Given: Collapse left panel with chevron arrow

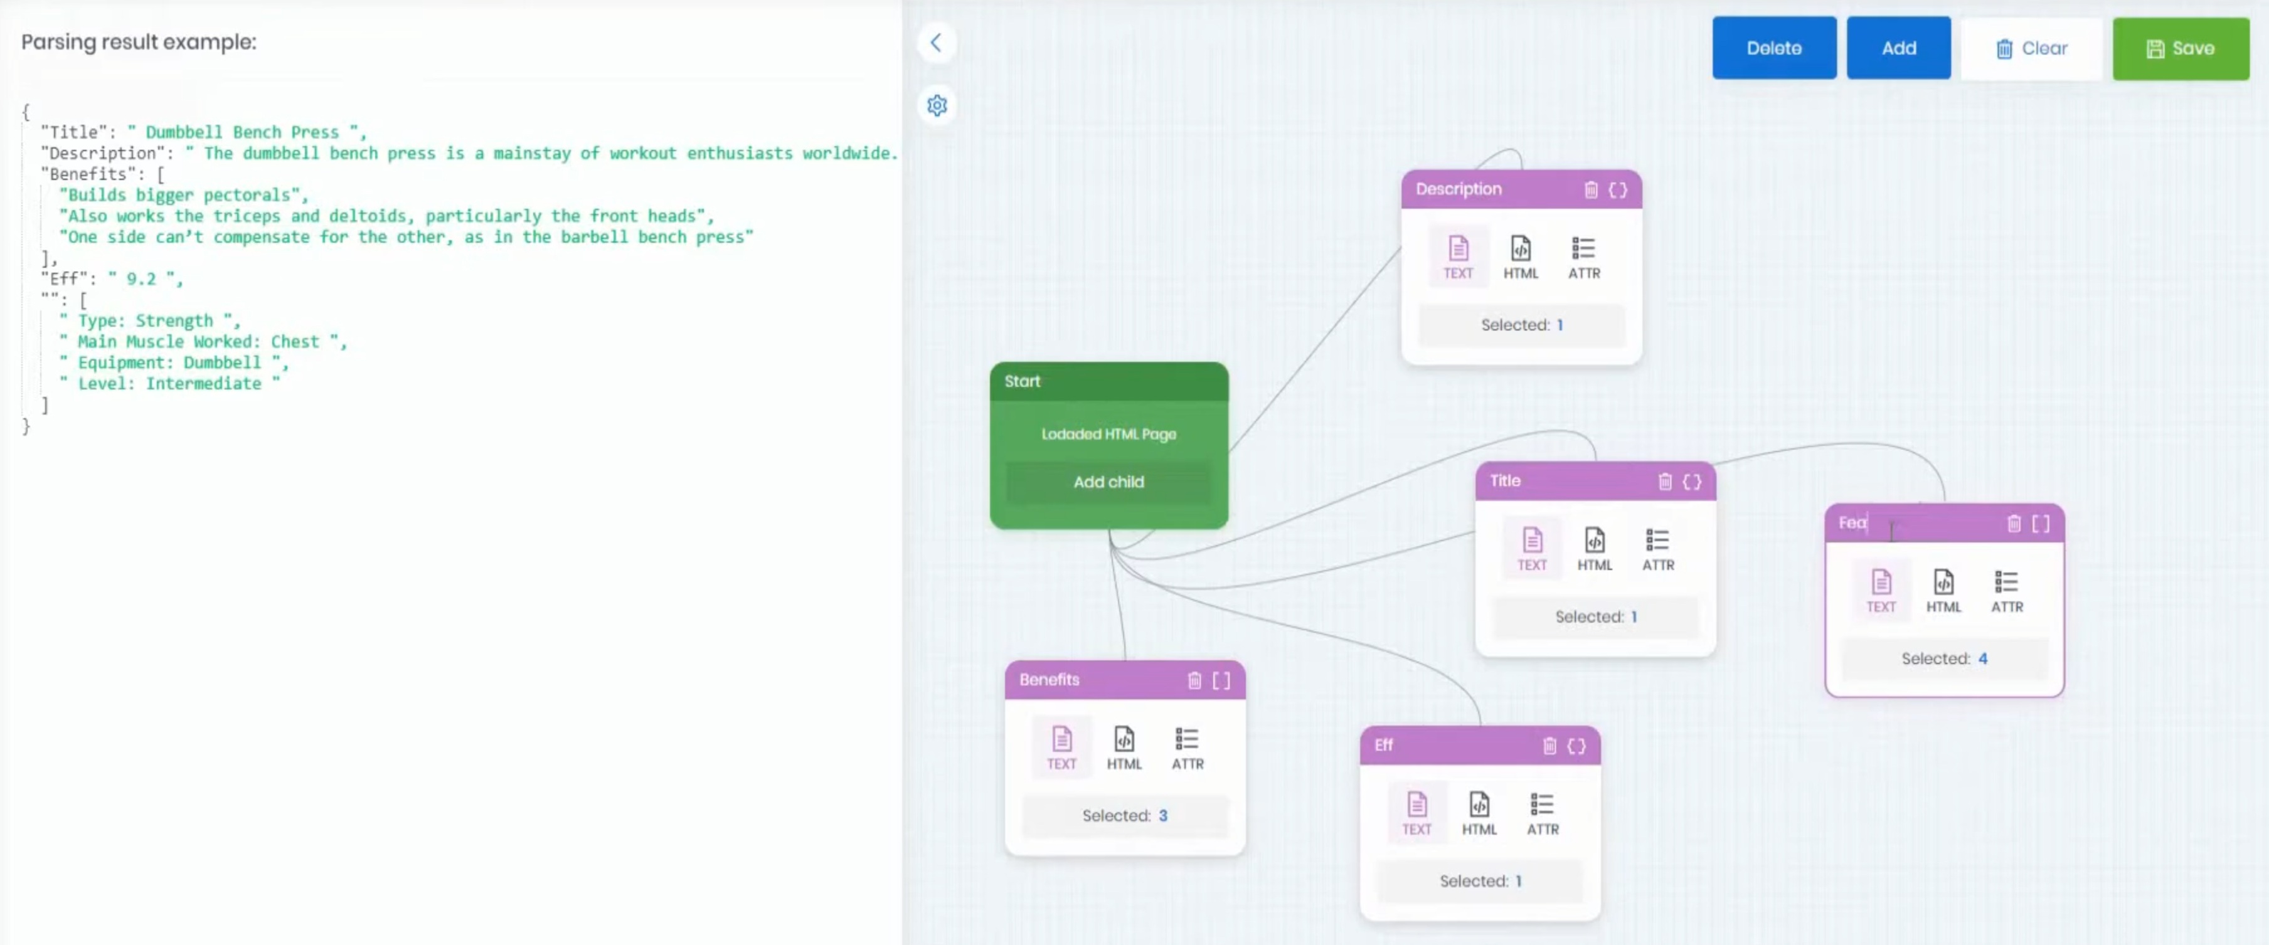Looking at the screenshot, I should pos(937,42).
